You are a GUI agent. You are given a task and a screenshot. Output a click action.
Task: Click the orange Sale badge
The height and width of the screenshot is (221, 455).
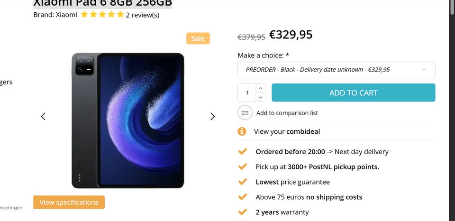pos(198,38)
